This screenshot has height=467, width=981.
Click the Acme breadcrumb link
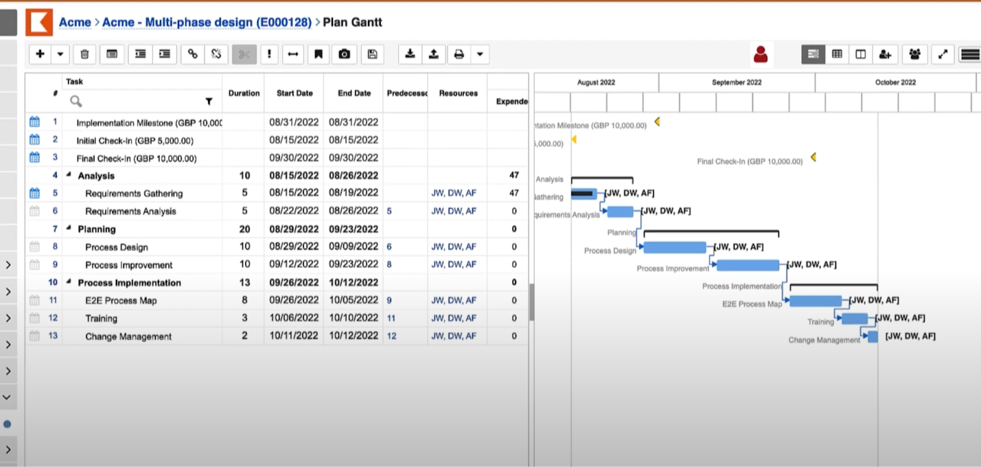75,23
